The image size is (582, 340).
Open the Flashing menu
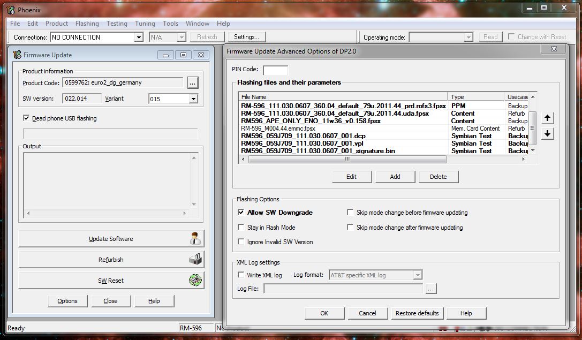click(87, 24)
